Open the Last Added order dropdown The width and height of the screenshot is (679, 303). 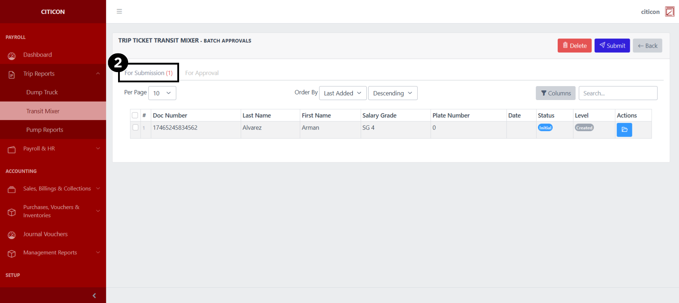342,93
